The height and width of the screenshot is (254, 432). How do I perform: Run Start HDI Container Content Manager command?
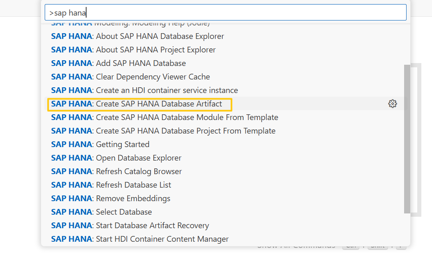pos(225,238)
